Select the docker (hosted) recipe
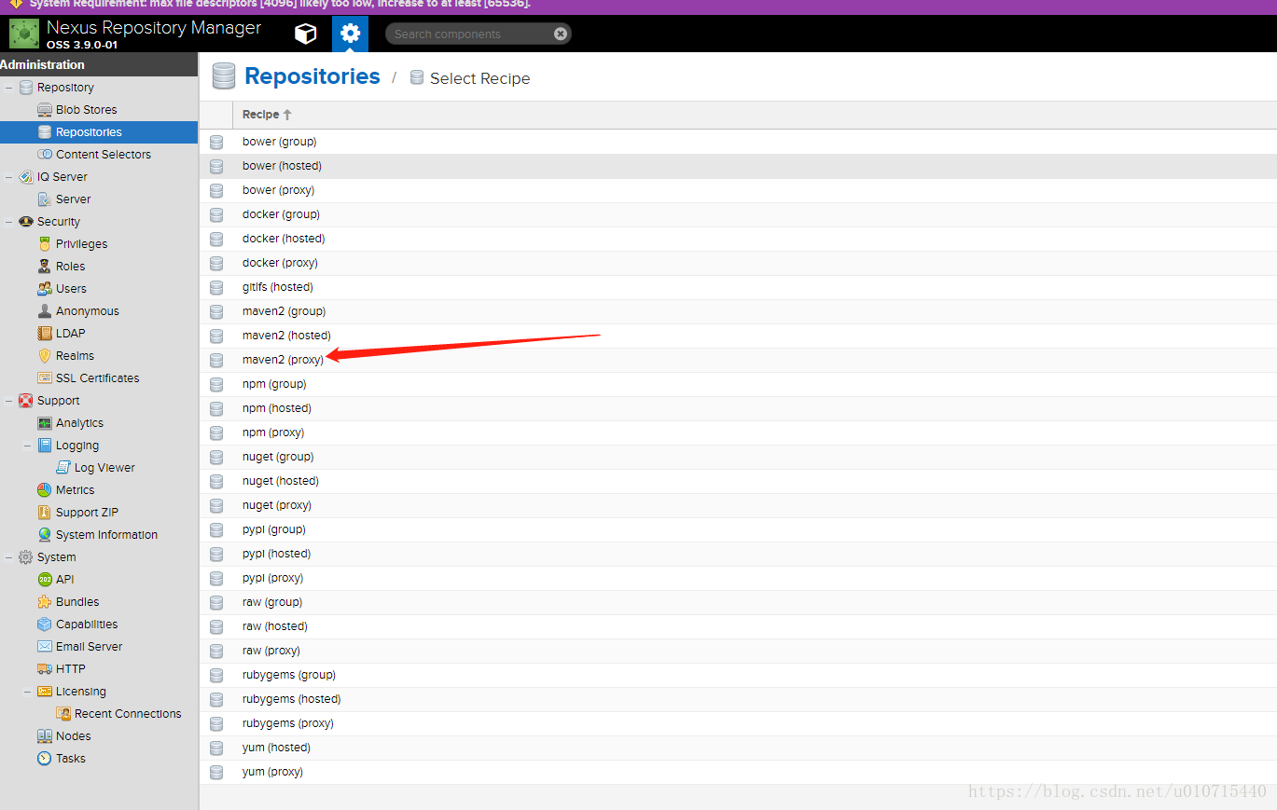This screenshot has height=810, width=1277. pyautogui.click(x=738, y=239)
